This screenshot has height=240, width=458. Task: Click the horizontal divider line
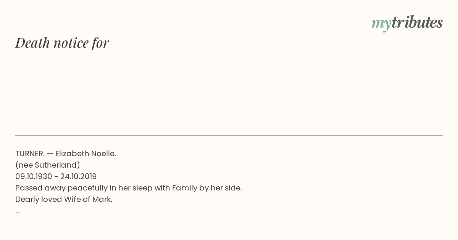(229, 135)
